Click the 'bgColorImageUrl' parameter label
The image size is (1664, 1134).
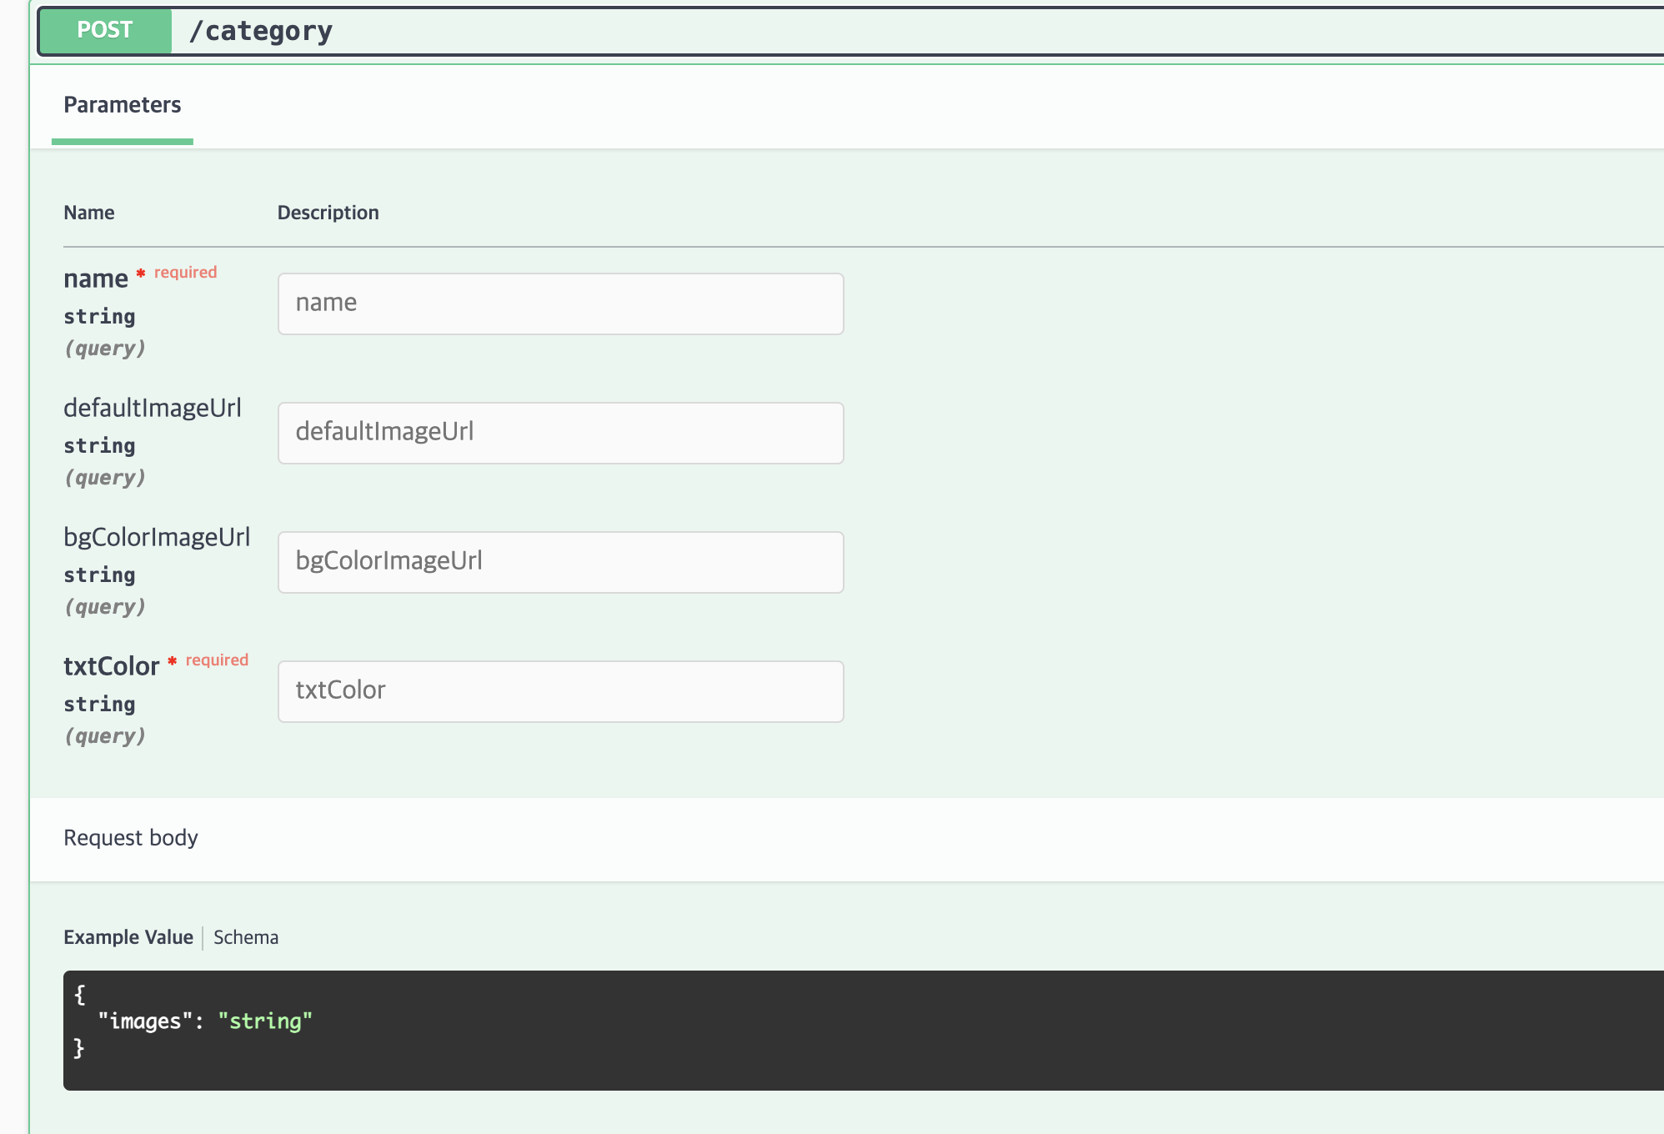157,537
